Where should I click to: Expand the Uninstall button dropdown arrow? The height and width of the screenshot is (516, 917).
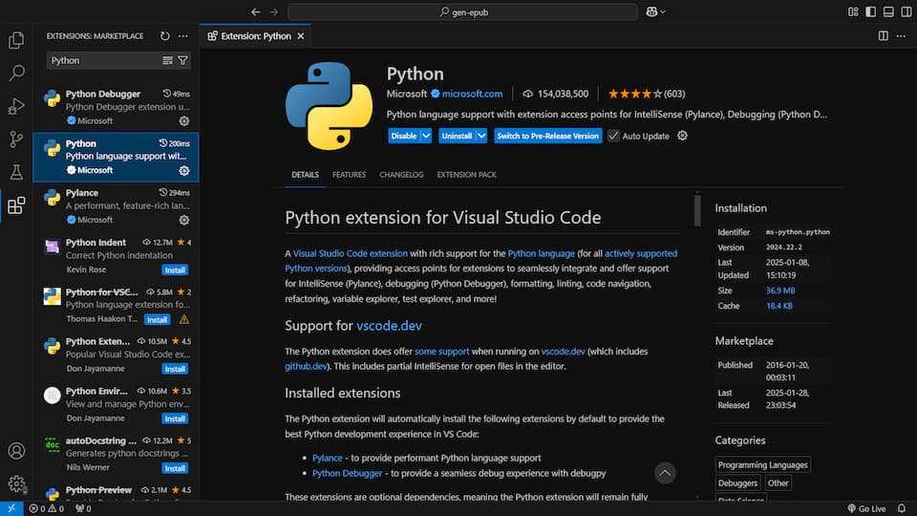coord(481,136)
